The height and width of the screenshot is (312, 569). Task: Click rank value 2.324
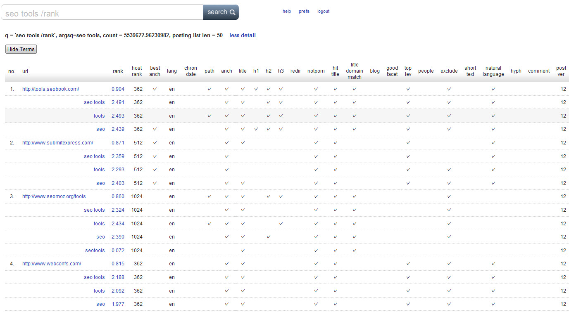(118, 210)
